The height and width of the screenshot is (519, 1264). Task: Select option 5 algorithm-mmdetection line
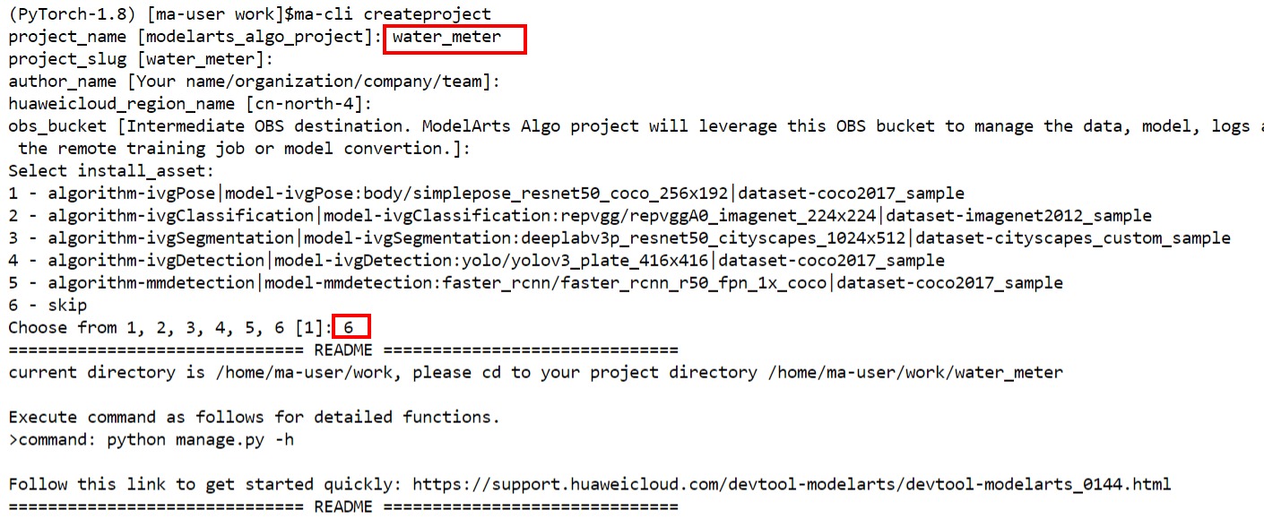[534, 283]
